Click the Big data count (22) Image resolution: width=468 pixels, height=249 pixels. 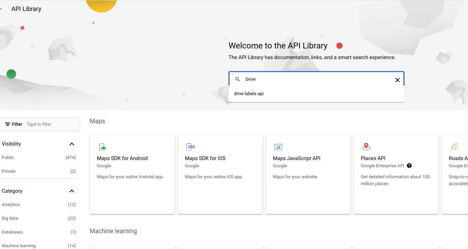(72, 218)
